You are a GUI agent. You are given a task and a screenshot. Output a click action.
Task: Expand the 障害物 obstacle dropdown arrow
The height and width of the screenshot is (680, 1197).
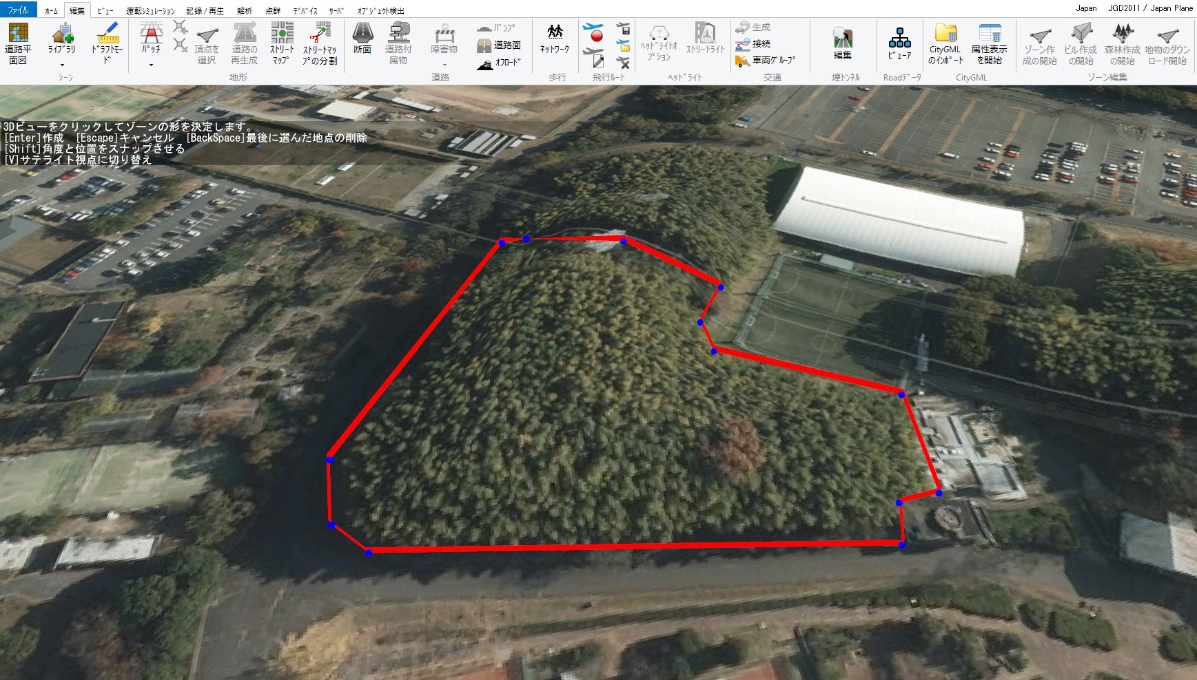[444, 65]
